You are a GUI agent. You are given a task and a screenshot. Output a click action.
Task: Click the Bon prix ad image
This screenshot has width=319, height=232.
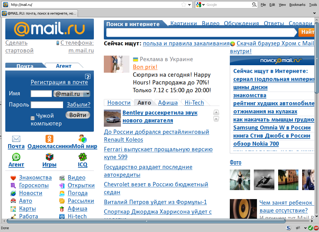117,64
